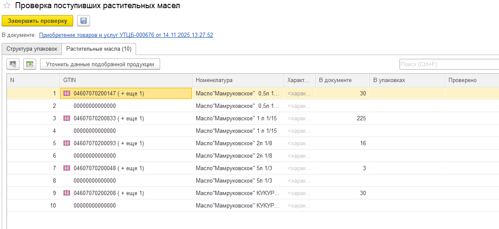Click GTIN marking icon in row 7

(x=67, y=168)
